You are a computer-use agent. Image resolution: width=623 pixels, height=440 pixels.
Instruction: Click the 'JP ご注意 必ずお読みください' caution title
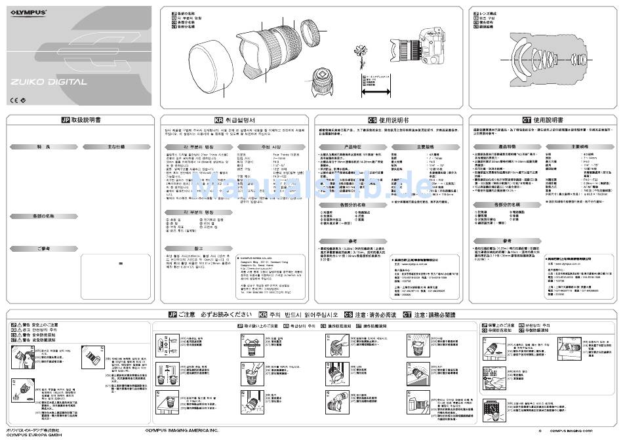point(211,315)
